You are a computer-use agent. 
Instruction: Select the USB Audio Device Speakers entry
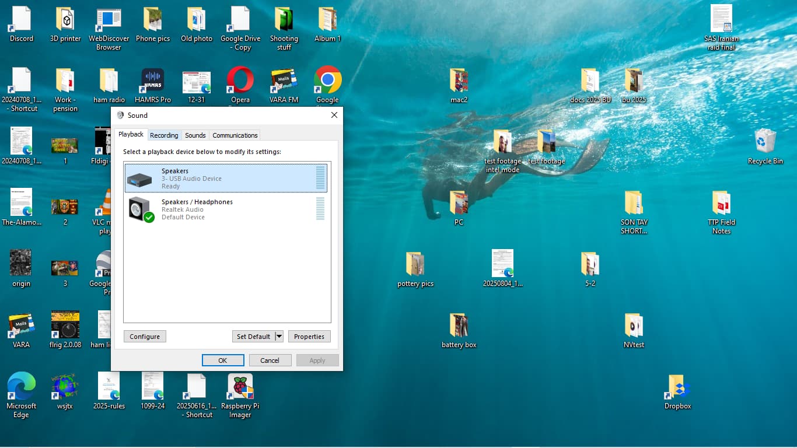226,178
